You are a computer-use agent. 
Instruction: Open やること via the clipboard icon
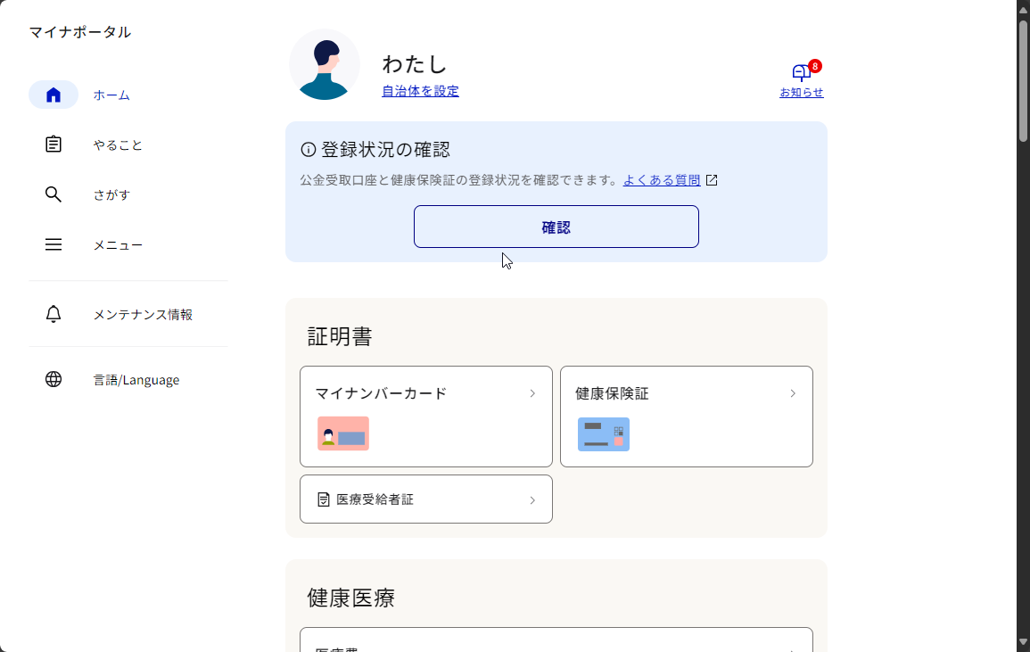[x=53, y=144]
